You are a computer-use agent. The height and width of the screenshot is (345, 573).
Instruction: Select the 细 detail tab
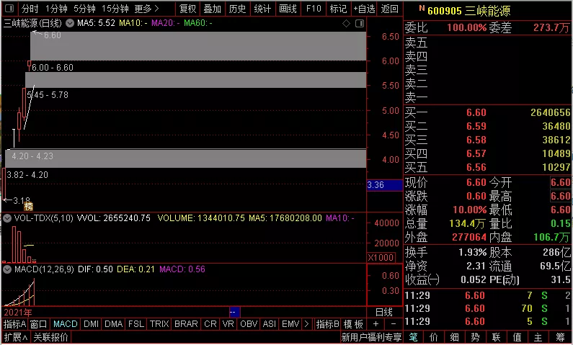tap(454, 337)
